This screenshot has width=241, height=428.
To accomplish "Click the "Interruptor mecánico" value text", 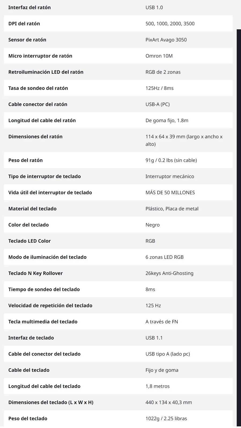I will [x=170, y=176].
